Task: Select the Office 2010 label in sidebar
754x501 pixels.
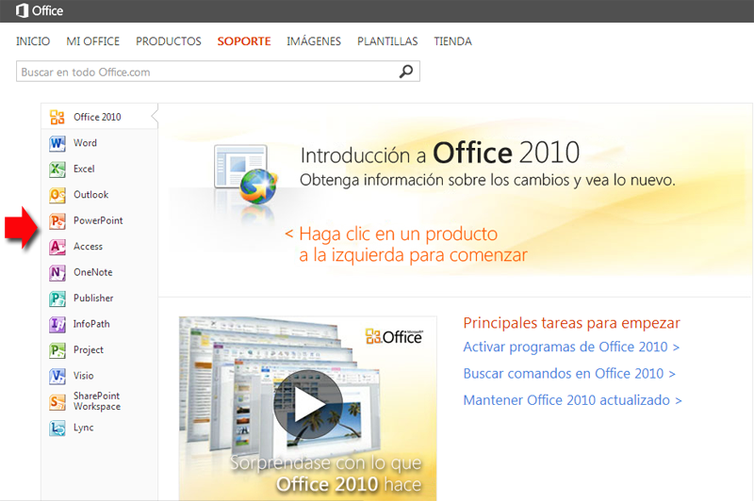Action: coord(97,117)
